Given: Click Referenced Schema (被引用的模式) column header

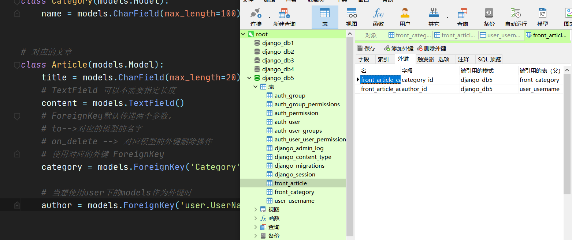Looking at the screenshot, I should coord(489,71).
